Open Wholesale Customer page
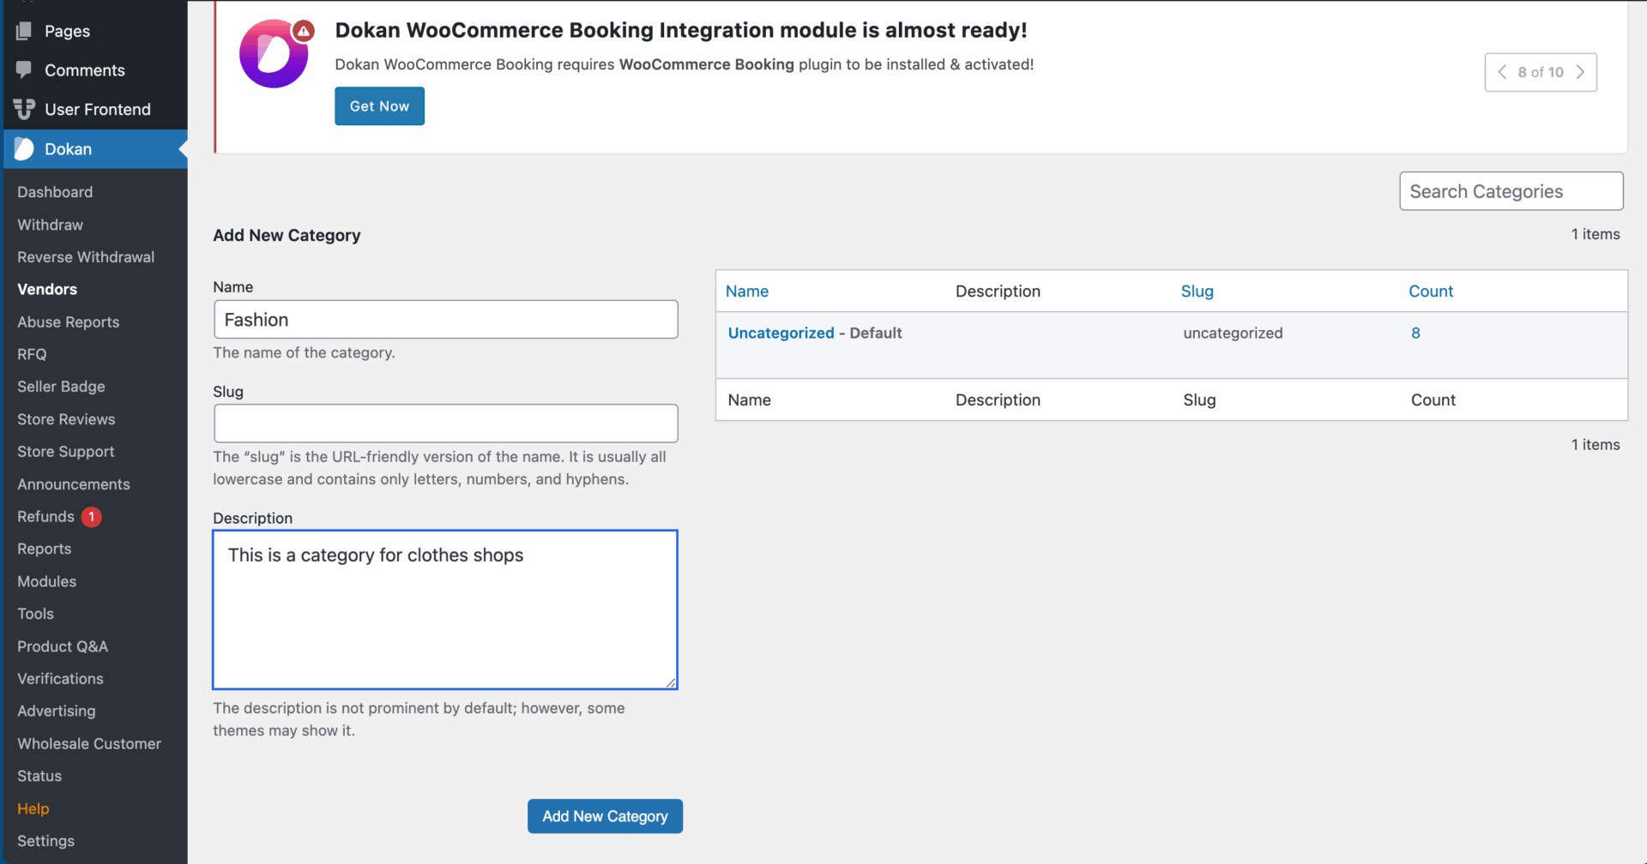1647x864 pixels. point(89,744)
